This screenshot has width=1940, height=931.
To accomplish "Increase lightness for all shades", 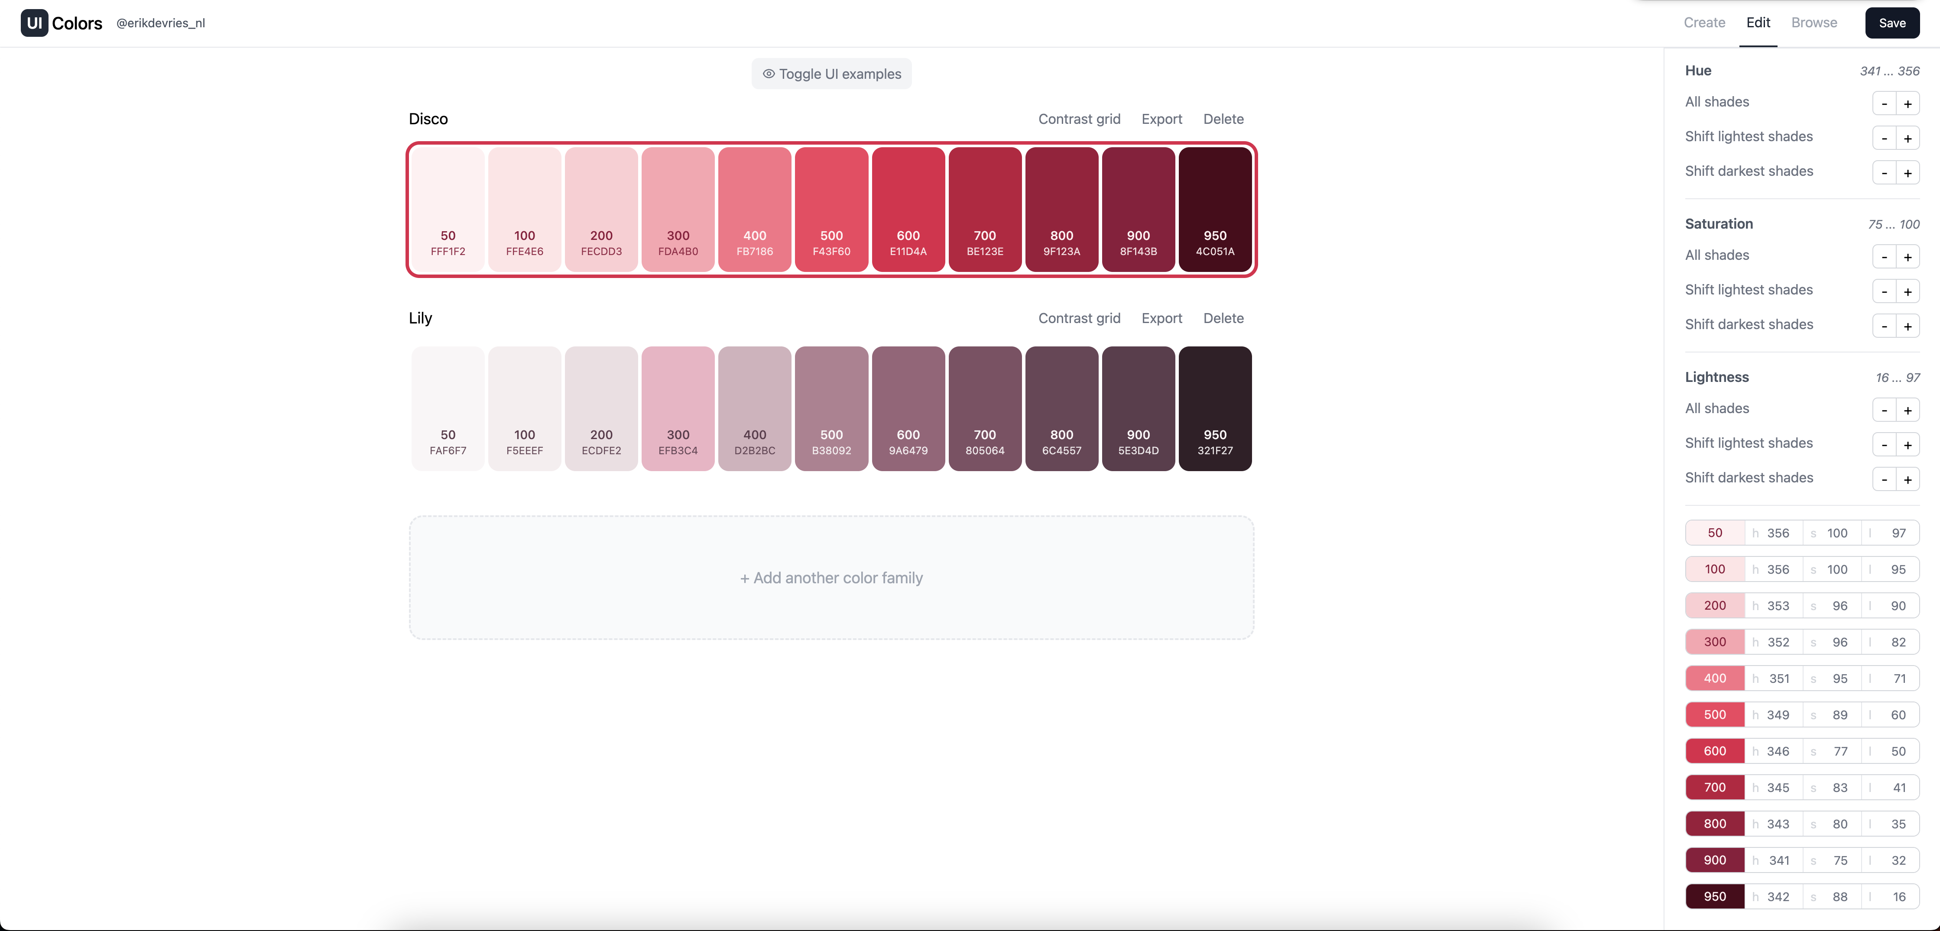I will point(1908,410).
